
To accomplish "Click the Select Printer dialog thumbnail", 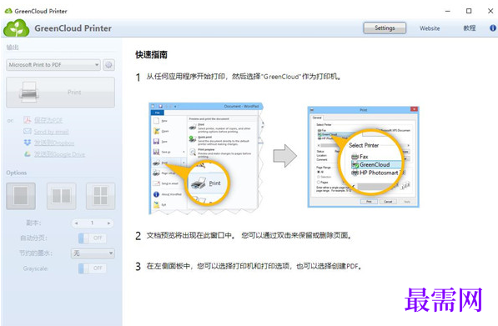I will [x=364, y=157].
